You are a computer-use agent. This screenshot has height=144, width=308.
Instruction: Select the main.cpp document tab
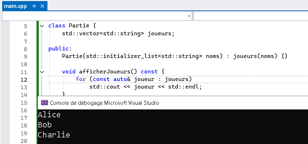(x=15, y=6)
